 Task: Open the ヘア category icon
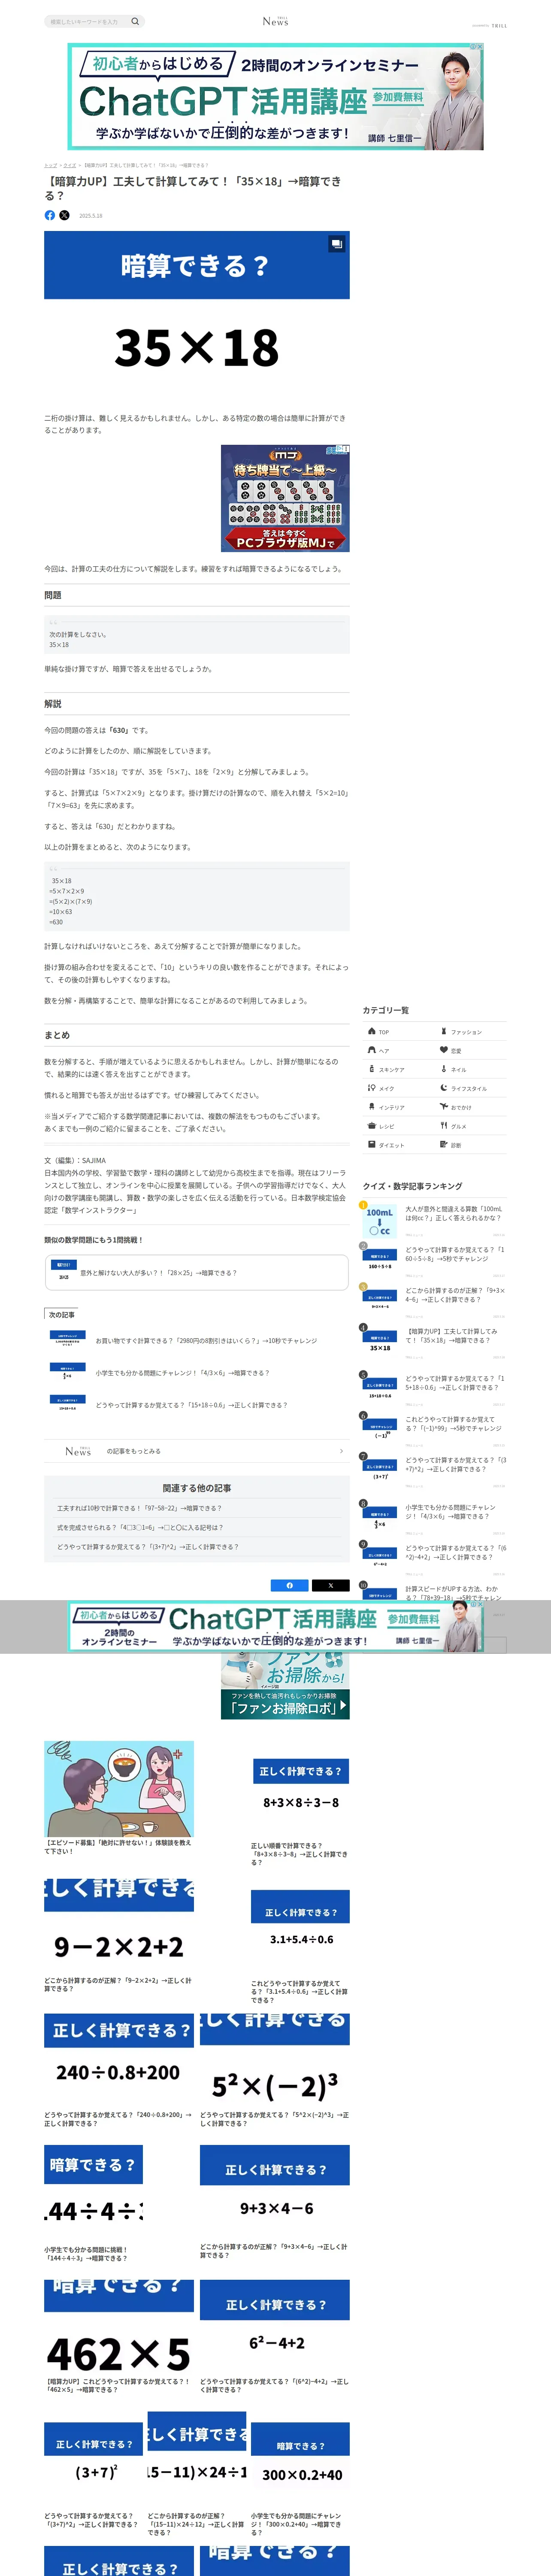click(x=372, y=1050)
